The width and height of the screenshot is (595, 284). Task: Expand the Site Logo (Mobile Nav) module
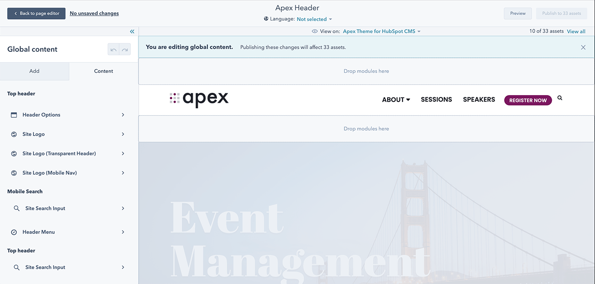click(x=123, y=173)
